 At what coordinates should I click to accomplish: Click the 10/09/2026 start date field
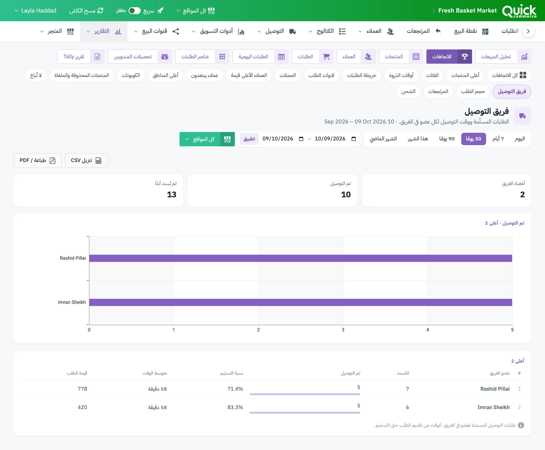335,139
